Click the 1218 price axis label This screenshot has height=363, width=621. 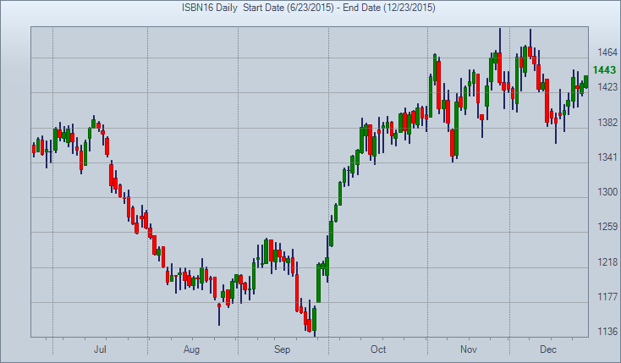[607, 262]
